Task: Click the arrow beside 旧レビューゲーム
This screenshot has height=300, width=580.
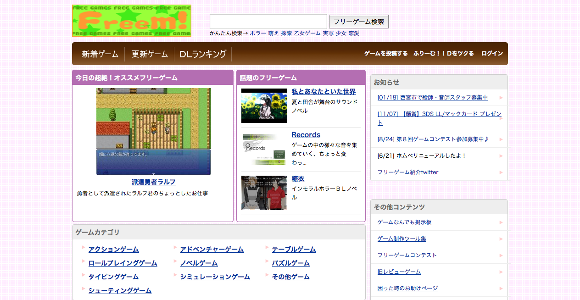Action: pyautogui.click(x=501, y=272)
